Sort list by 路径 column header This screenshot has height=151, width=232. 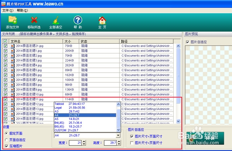tap(146, 41)
